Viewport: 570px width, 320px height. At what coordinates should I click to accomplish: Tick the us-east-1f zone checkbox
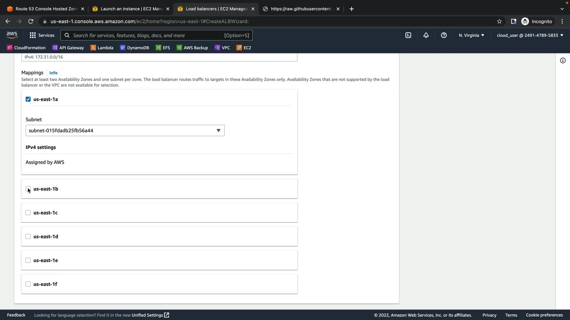[x=28, y=284]
